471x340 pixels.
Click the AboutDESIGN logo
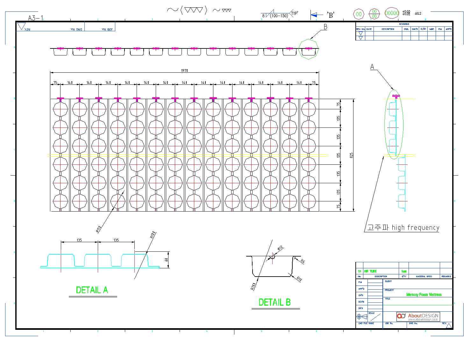418,316
